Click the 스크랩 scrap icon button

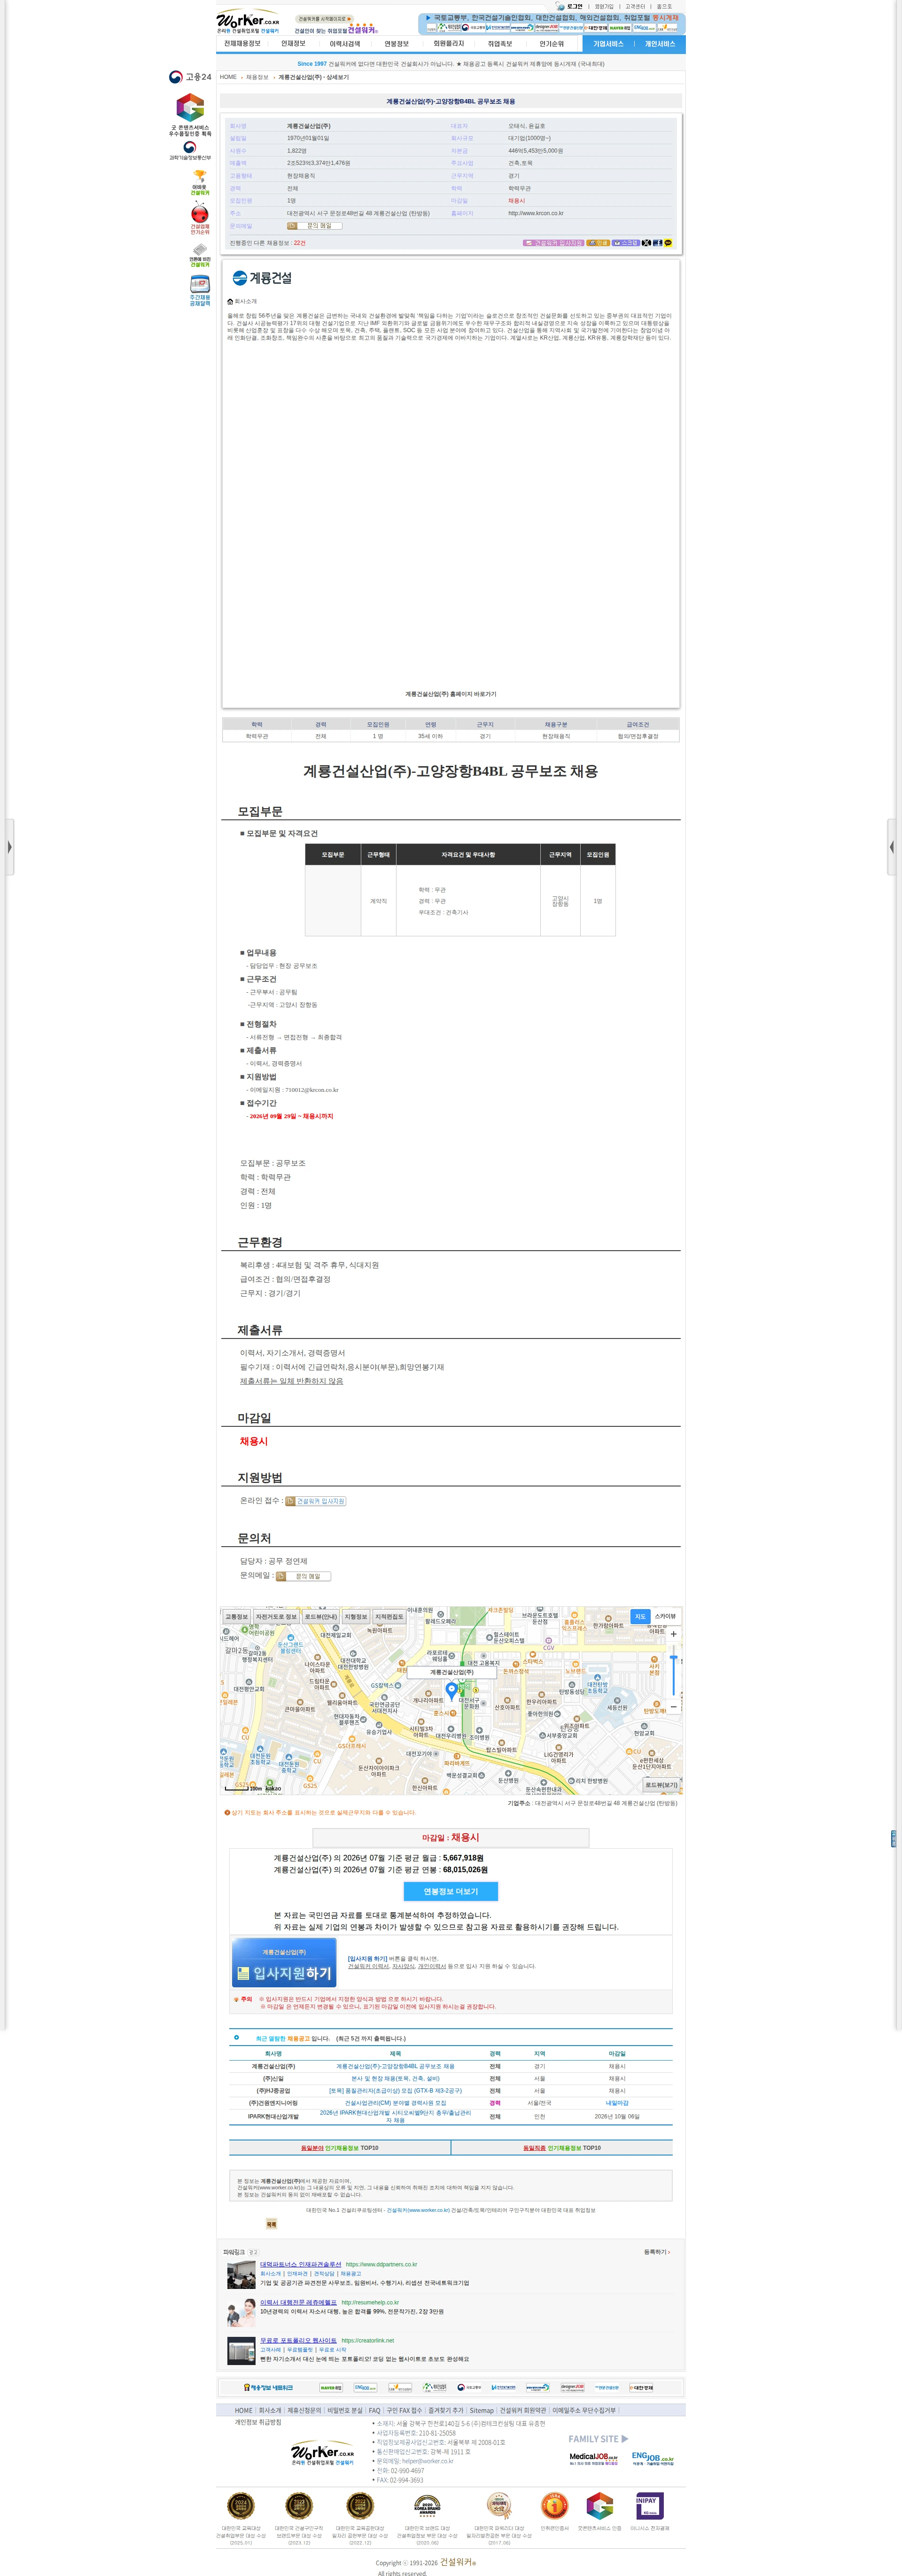[x=626, y=243]
